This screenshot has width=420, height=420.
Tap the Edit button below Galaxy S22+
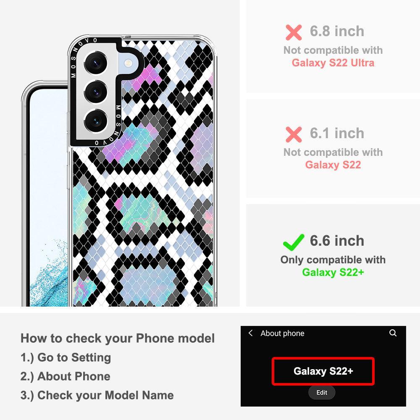click(x=322, y=392)
